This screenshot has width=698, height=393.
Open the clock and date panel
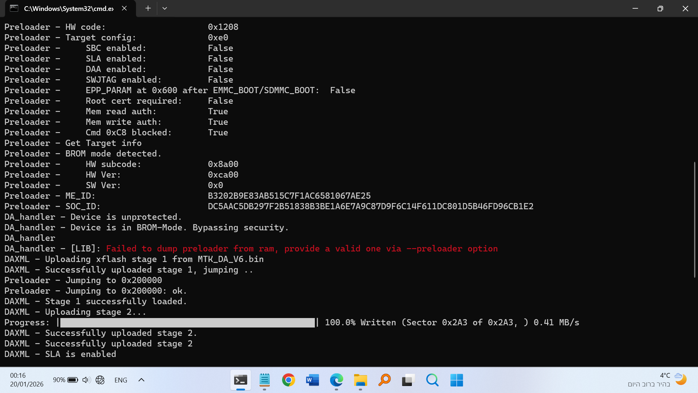click(26, 380)
